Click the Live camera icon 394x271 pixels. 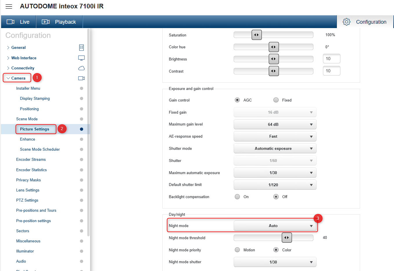coord(11,22)
